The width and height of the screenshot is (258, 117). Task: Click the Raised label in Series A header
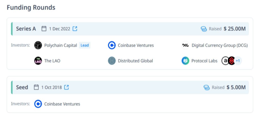pyautogui.click(x=215, y=29)
